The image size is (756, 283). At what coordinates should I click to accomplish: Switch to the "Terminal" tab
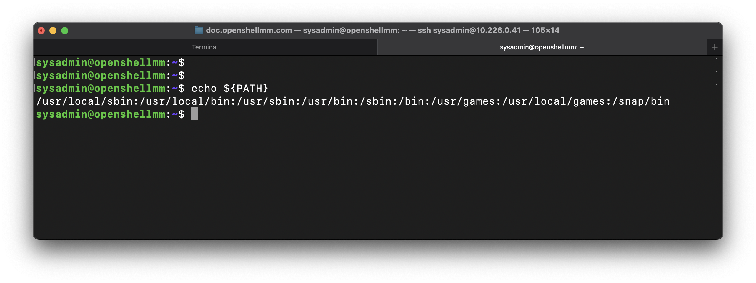pyautogui.click(x=205, y=47)
